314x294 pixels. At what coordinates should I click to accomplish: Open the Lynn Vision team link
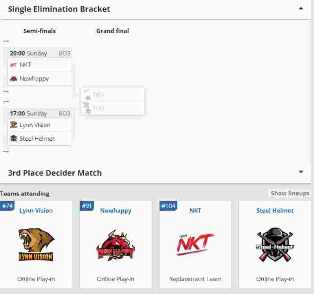[36, 211]
